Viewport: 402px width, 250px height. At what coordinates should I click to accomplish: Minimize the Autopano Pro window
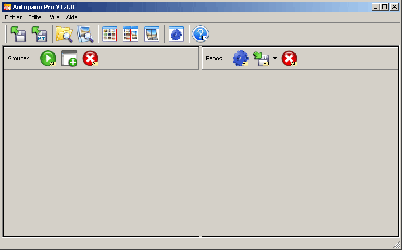[x=376, y=7]
